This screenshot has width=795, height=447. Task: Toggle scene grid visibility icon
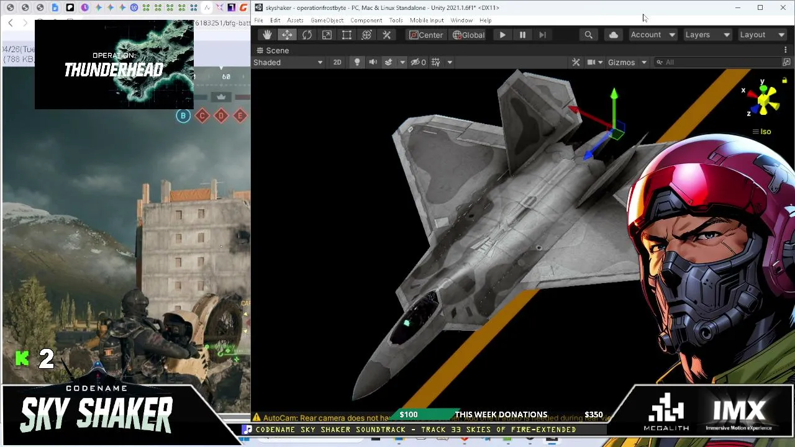435,62
